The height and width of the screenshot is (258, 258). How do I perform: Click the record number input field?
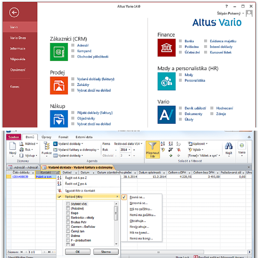35,252
